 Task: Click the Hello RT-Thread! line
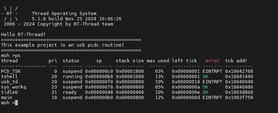[23, 35]
